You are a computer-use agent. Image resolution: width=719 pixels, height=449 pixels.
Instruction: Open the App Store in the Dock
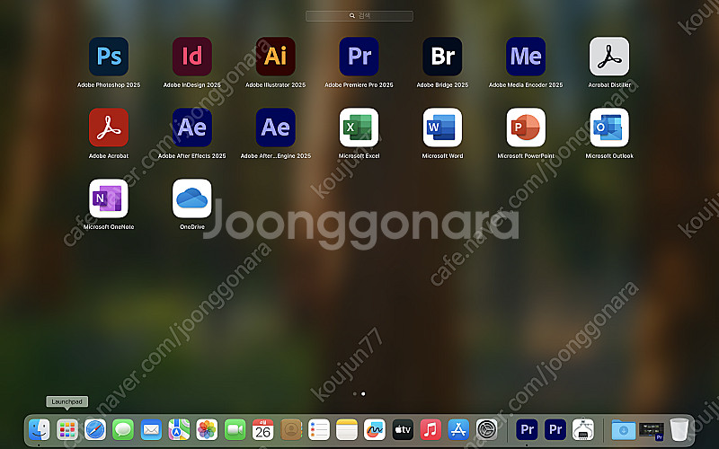coord(458,430)
